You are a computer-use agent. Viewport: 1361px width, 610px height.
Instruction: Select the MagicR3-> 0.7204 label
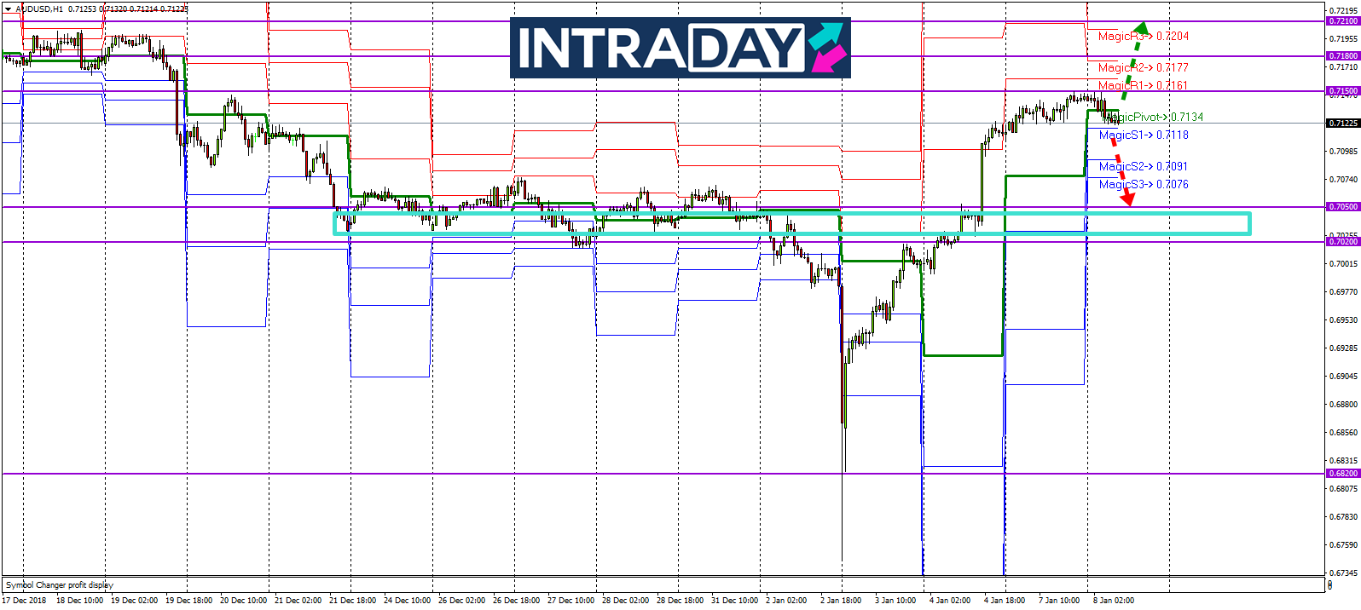coord(1144,36)
